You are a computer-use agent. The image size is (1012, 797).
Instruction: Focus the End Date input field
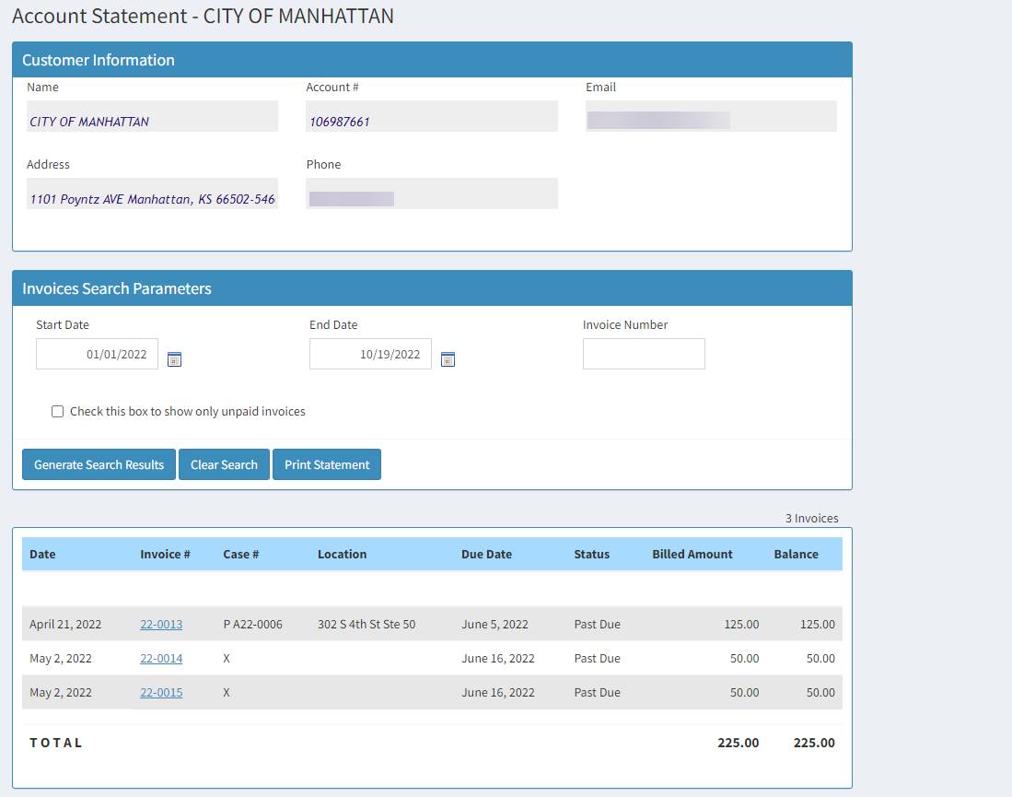(x=370, y=354)
